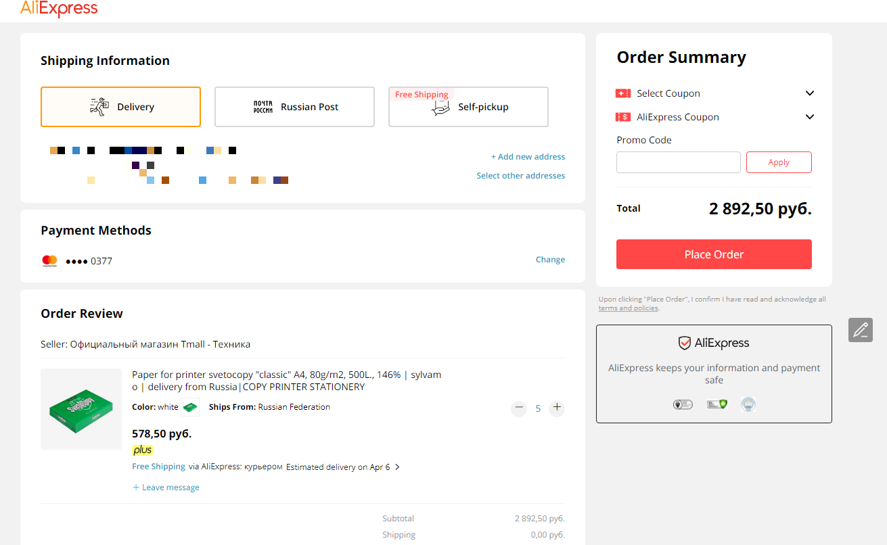This screenshot has height=545, width=887.
Task: Click the Russian Post logo icon
Action: coord(263,107)
